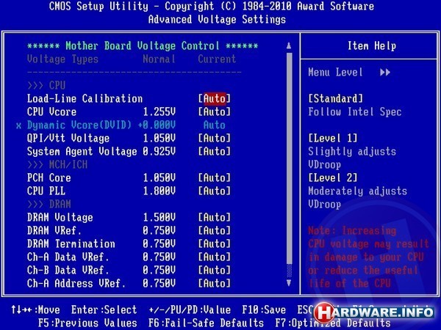Image resolution: width=441 pixels, height=330 pixels.
Task: Click the F7:Optimized Defaults key hint
Action: click(x=333, y=323)
